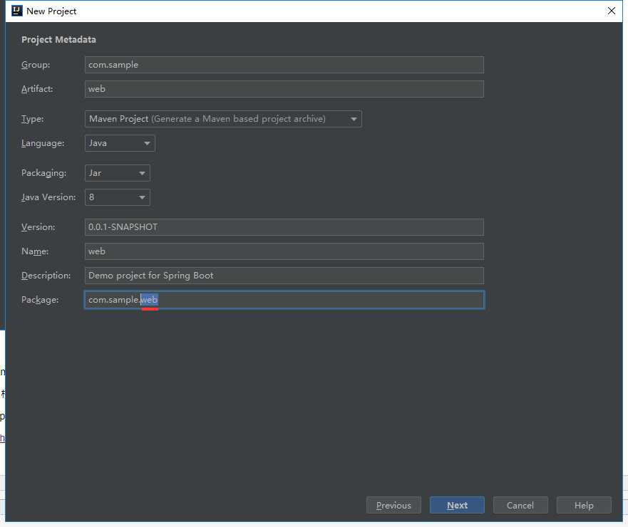The height and width of the screenshot is (527, 628).
Task: Click the Java Version label
Action: point(48,197)
